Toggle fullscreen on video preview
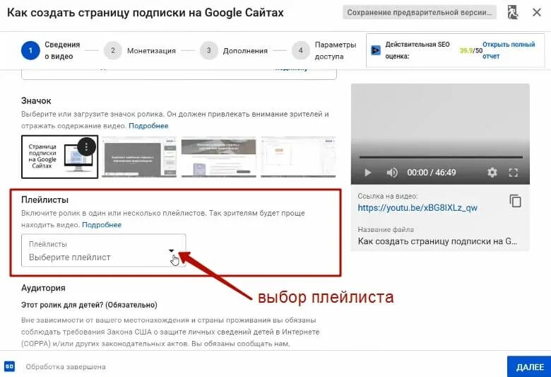The width and height of the screenshot is (551, 377). tap(514, 173)
